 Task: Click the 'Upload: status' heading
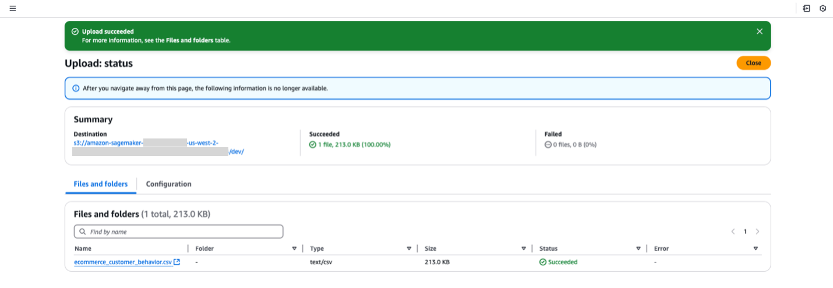click(x=98, y=63)
